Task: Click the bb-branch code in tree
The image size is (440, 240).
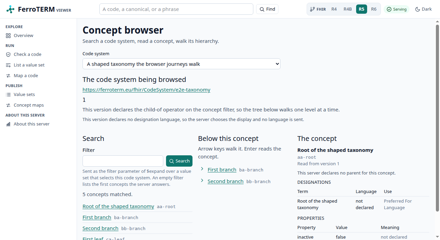Action: (x=258, y=182)
